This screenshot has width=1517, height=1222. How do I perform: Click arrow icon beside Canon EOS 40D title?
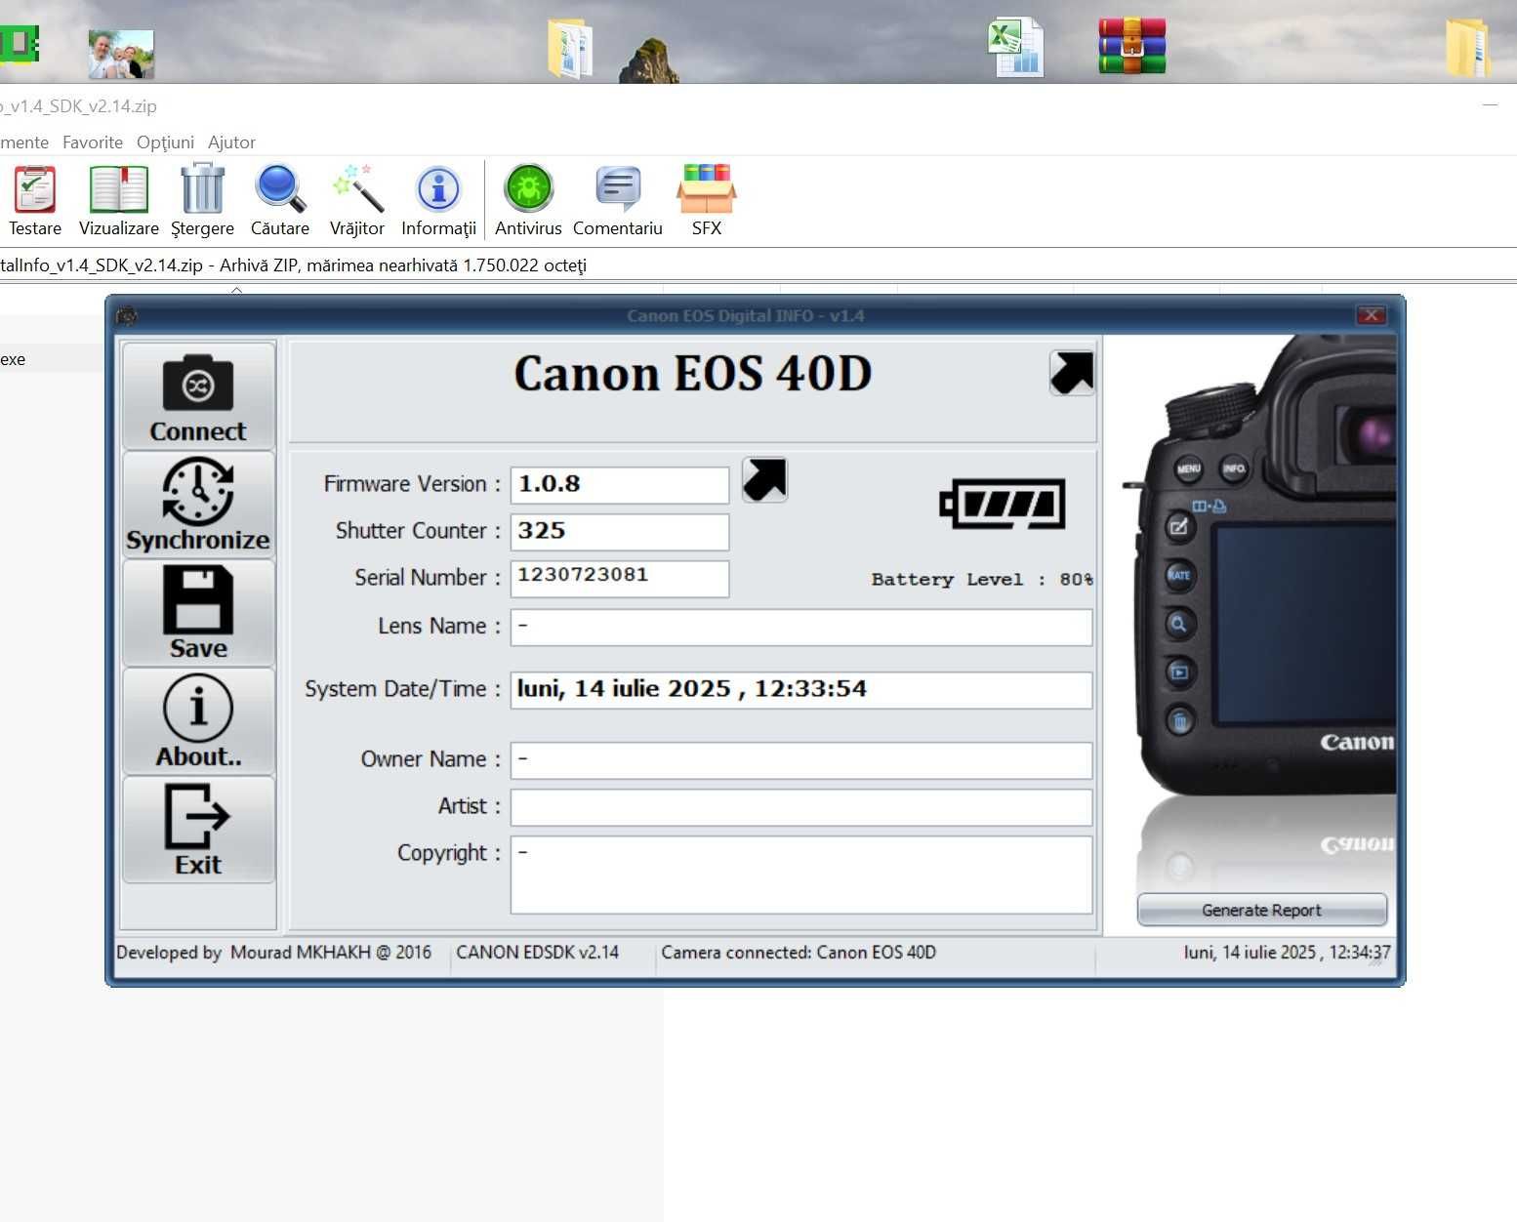(x=1072, y=373)
